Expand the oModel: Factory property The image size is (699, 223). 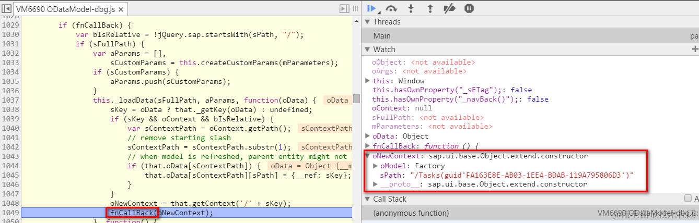click(376, 166)
